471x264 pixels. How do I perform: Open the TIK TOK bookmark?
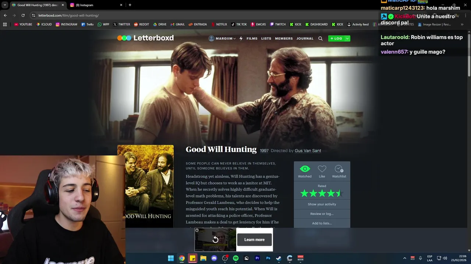pyautogui.click(x=239, y=25)
